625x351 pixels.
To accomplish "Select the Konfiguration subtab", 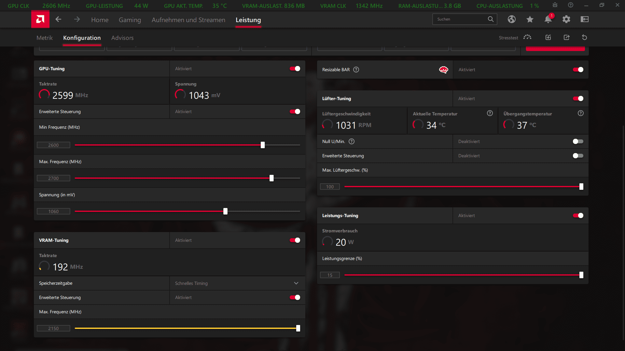I will coord(82,38).
